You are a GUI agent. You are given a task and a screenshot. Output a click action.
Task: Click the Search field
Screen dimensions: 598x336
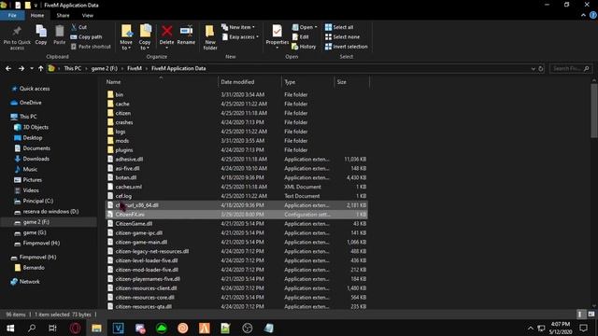(571, 68)
